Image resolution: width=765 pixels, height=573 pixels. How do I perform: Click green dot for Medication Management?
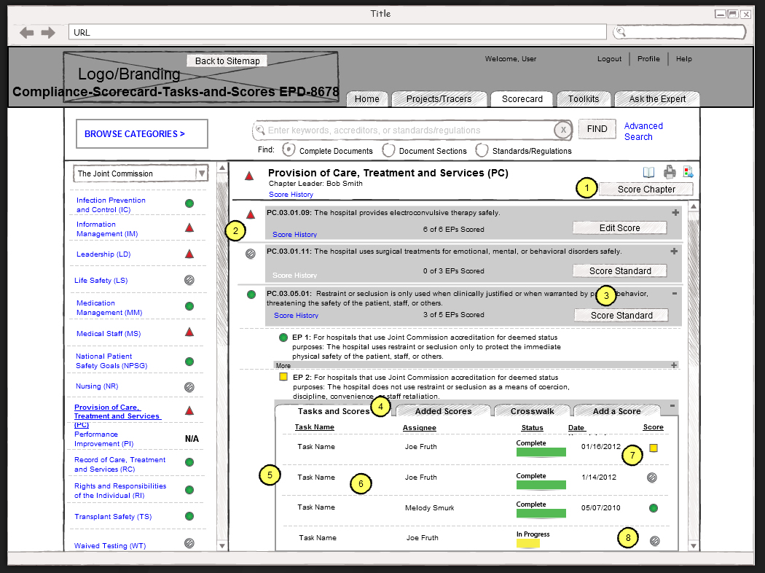189,306
